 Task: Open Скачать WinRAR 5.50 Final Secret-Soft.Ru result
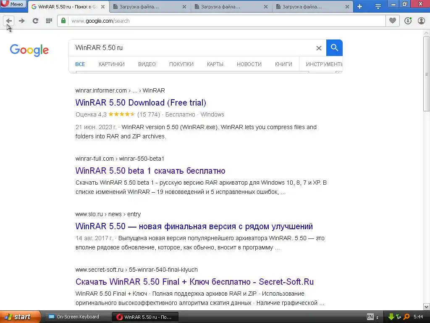coord(194,282)
